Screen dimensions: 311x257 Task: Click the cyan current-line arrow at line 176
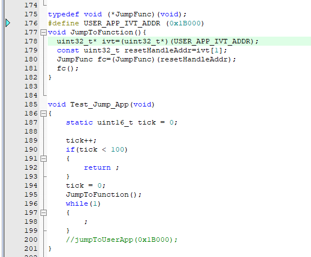point(7,23)
